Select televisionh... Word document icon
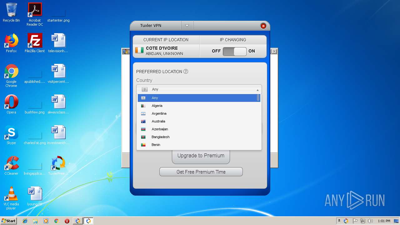The height and width of the screenshot is (225, 400). coord(58,43)
